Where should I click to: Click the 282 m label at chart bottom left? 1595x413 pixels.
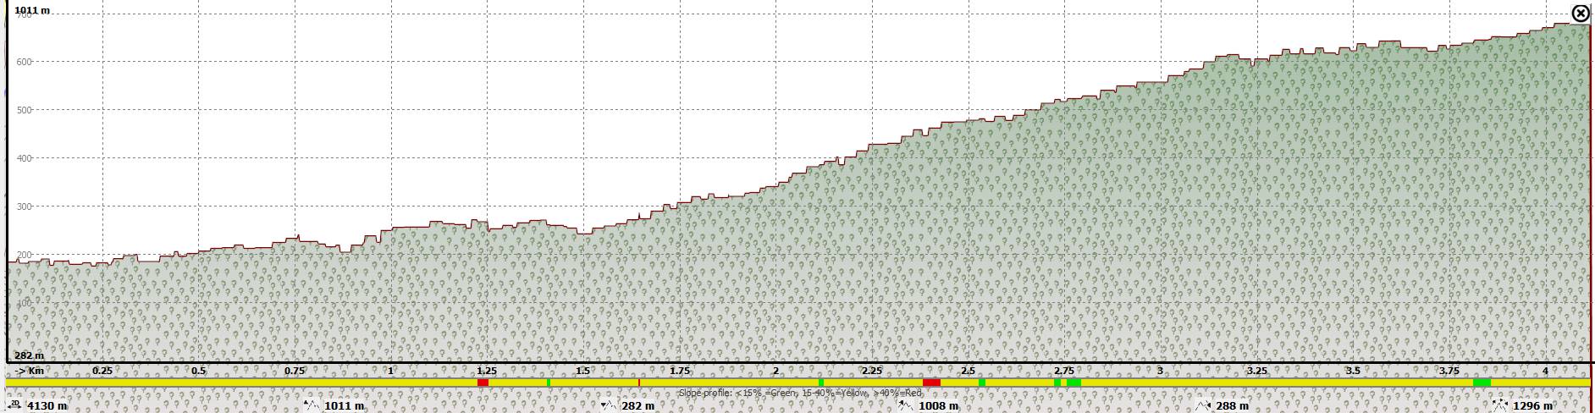click(x=29, y=356)
